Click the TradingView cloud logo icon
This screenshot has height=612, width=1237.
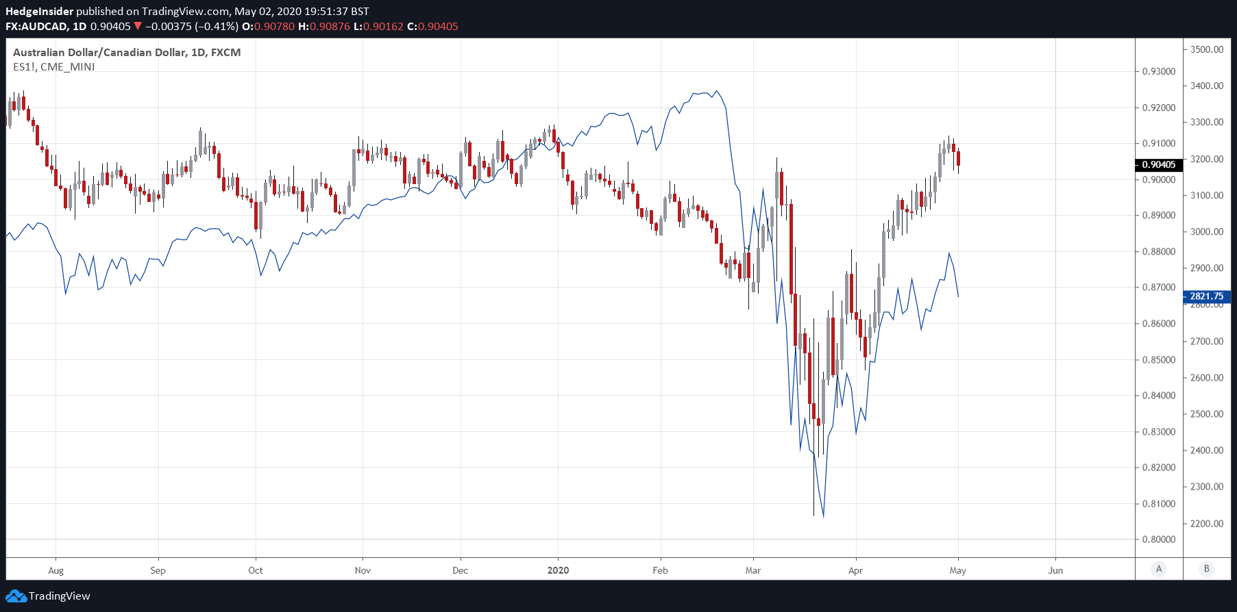click(x=16, y=596)
